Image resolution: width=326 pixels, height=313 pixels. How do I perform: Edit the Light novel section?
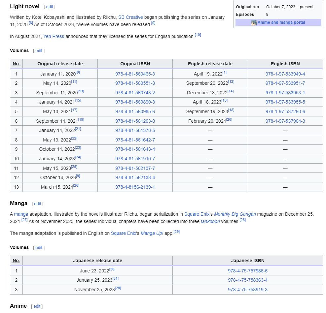click(50, 7)
